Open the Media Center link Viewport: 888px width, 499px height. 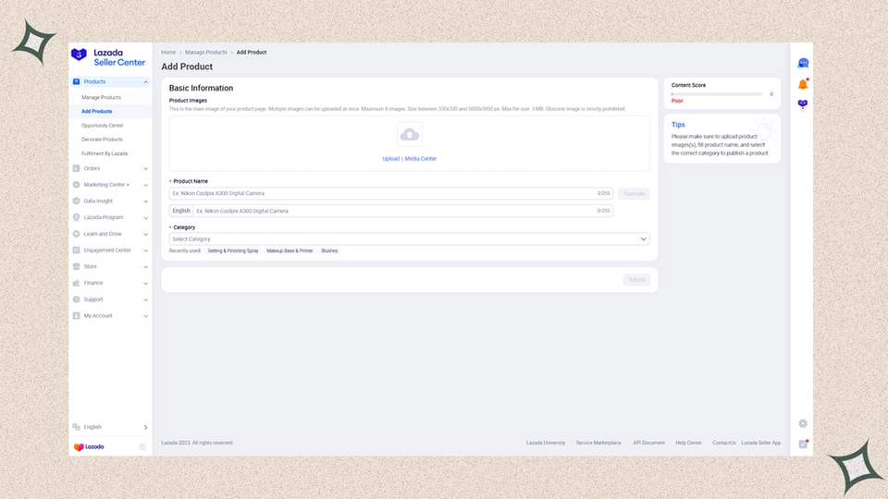point(420,159)
